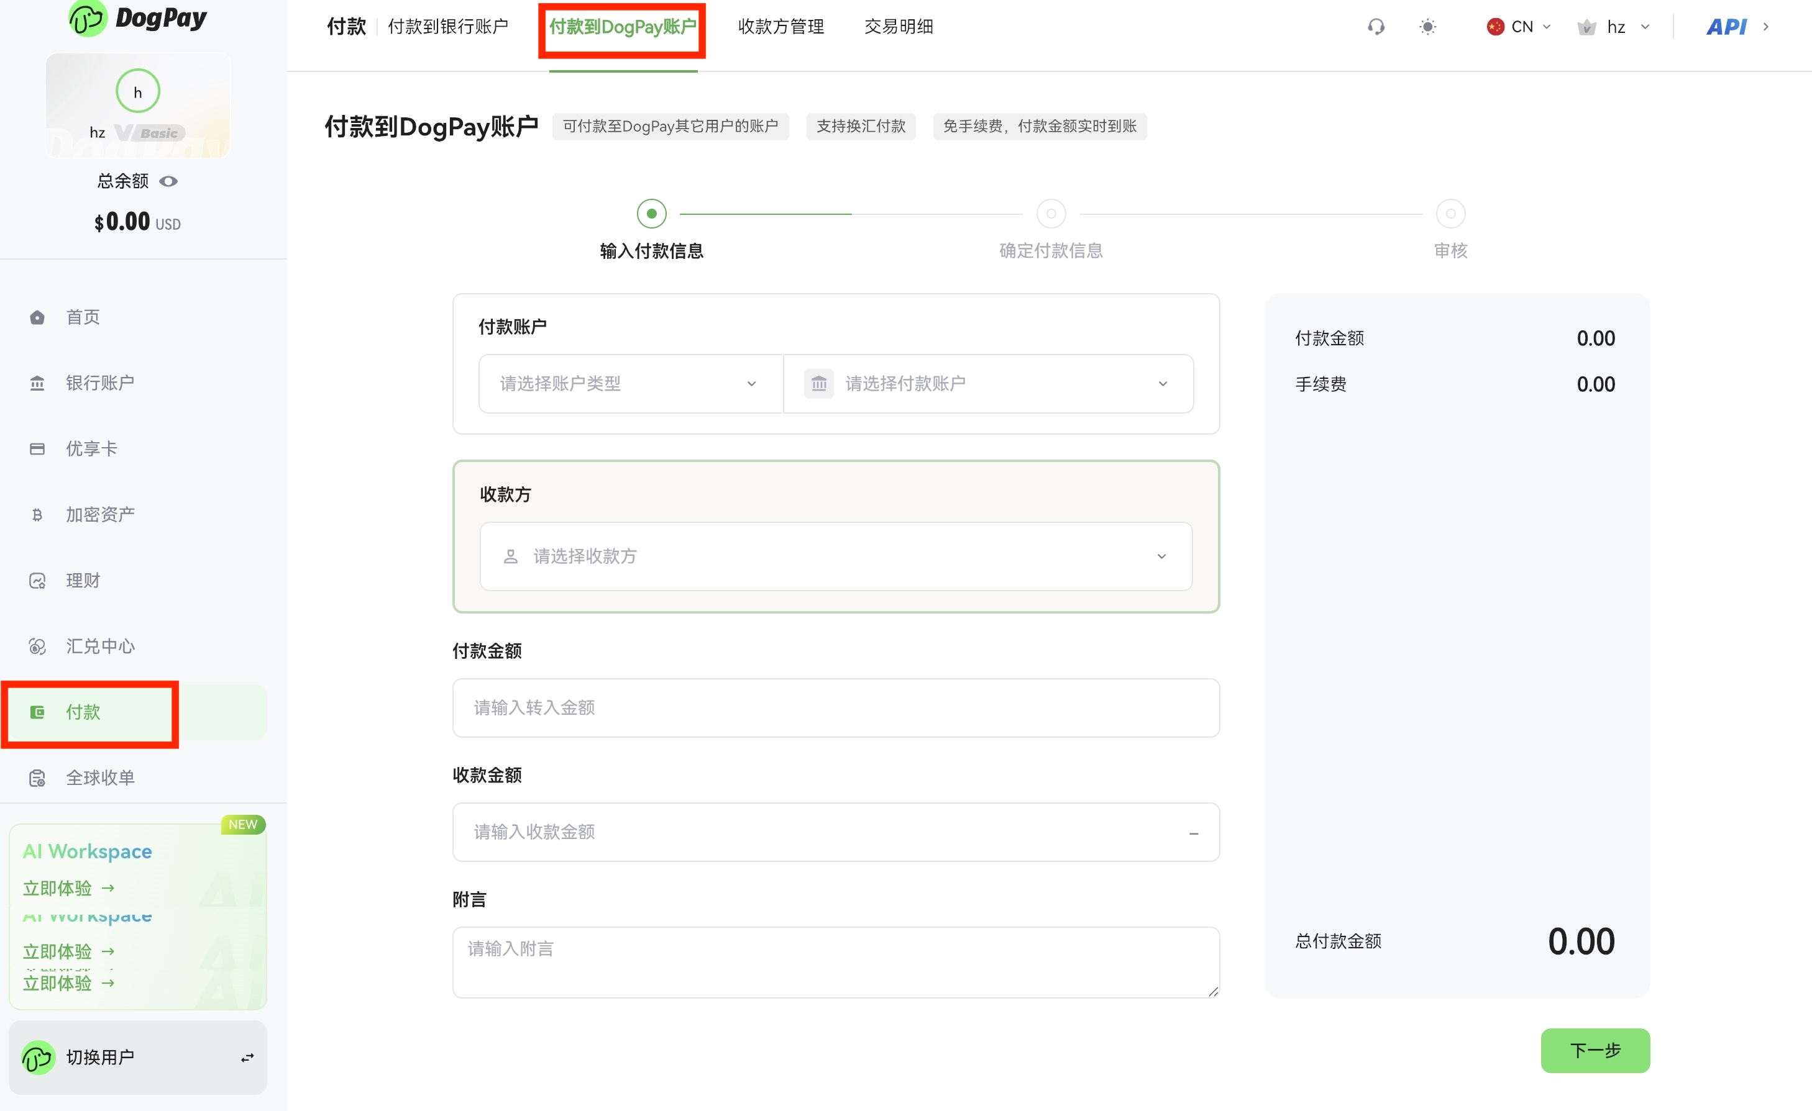Click the AI Workspace banner title
1812x1111 pixels.
point(88,851)
